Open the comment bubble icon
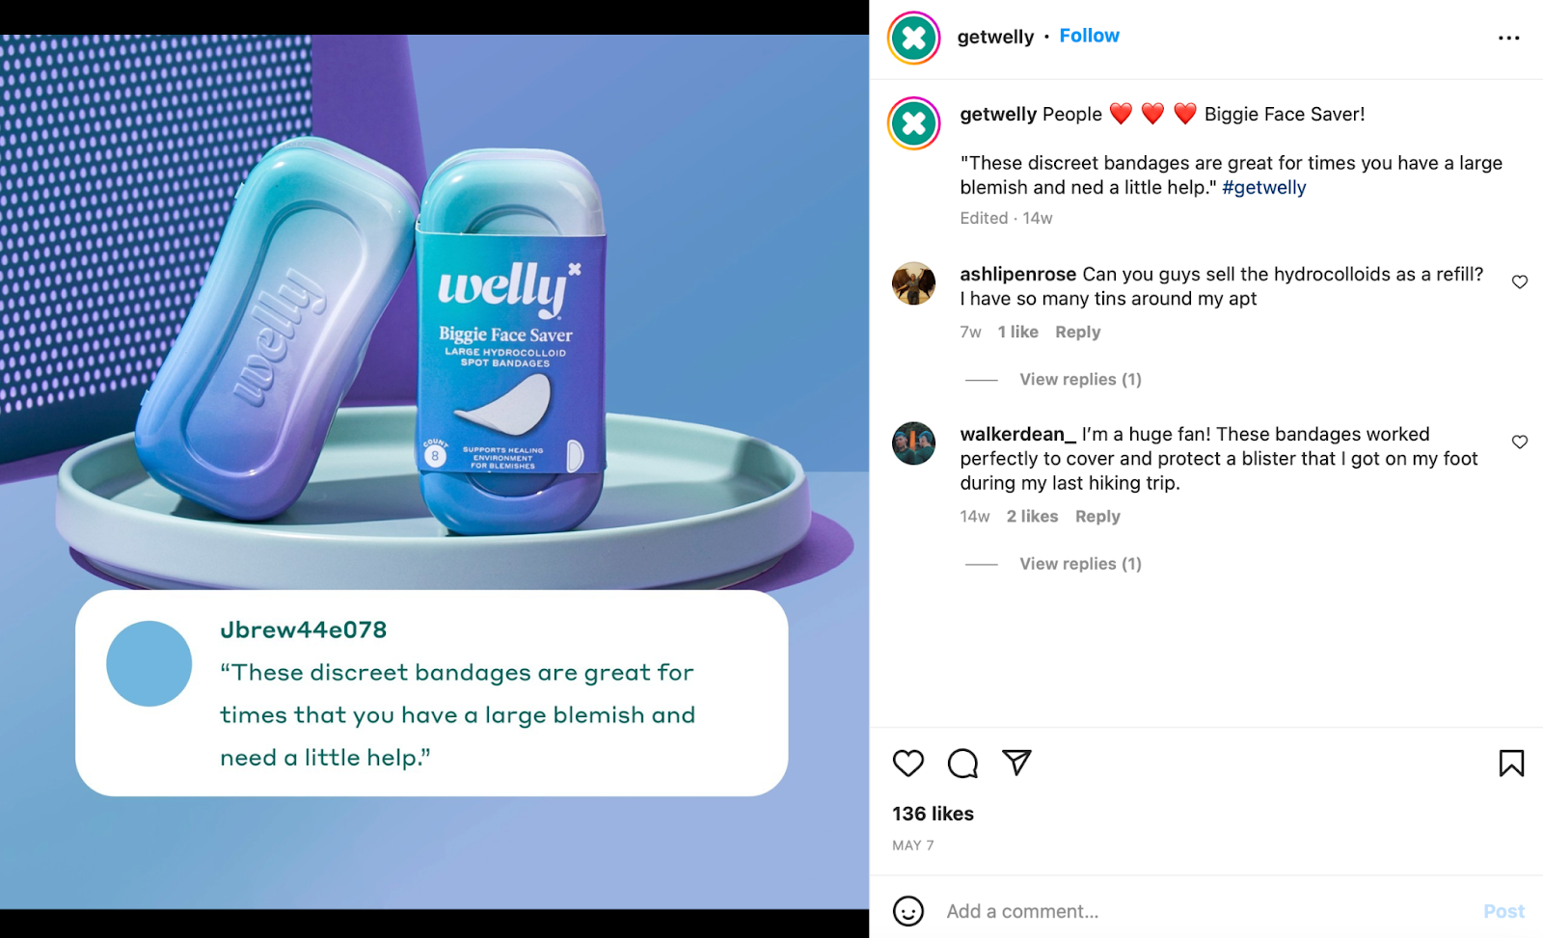This screenshot has height=938, width=1543. (x=962, y=764)
